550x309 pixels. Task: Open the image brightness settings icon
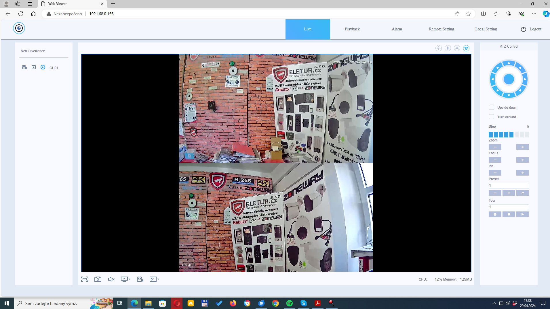457,48
